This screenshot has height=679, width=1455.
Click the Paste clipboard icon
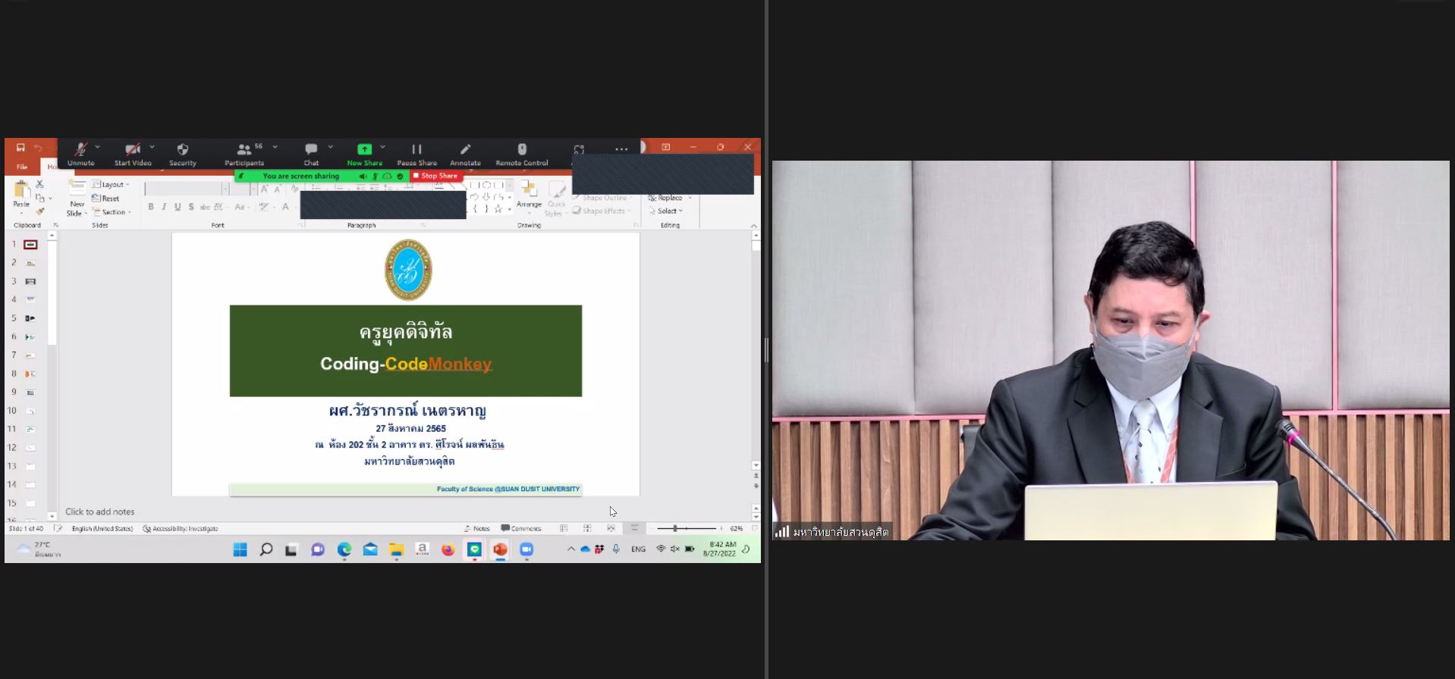[x=21, y=189]
